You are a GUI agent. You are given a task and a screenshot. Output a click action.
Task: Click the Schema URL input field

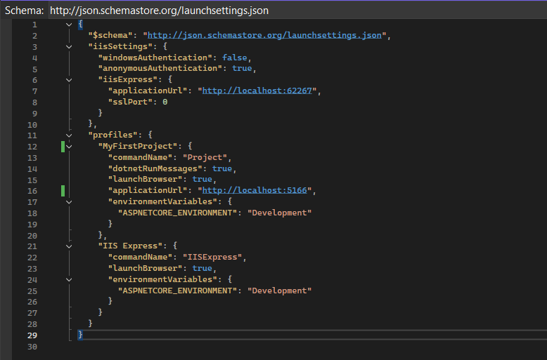[297, 11]
